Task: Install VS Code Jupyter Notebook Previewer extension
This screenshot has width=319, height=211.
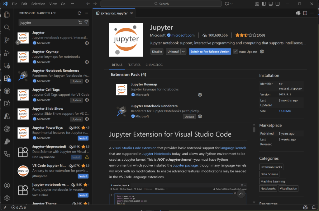Action: (x=83, y=176)
